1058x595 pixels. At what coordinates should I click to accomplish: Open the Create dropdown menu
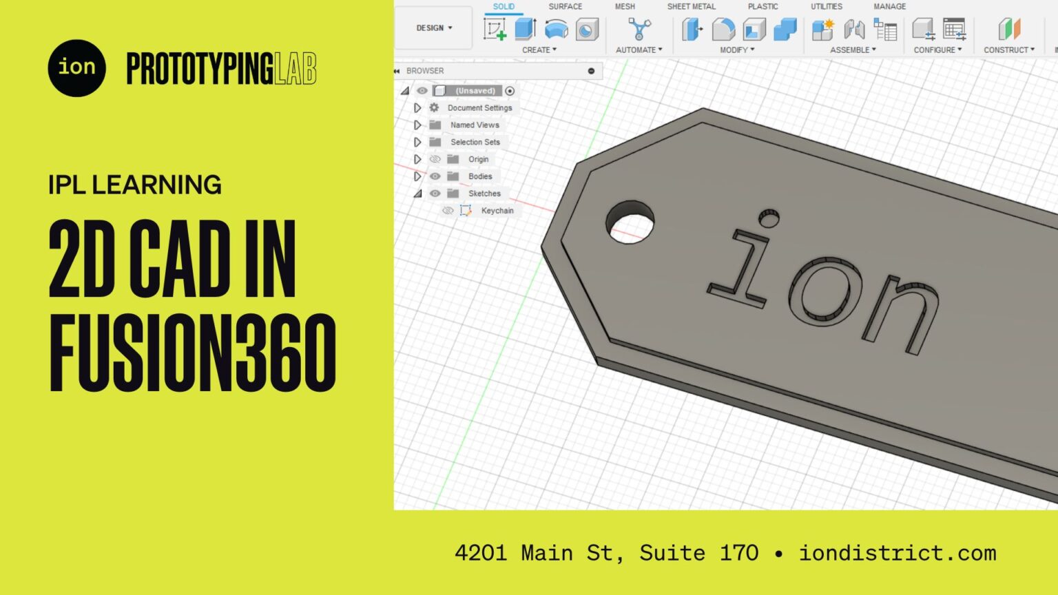click(x=538, y=49)
